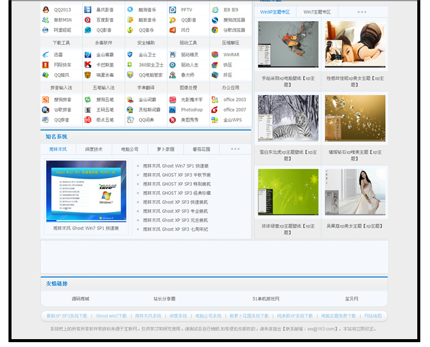
Task: Switch to the WinXP主题专区 tab
Action: (x=275, y=12)
